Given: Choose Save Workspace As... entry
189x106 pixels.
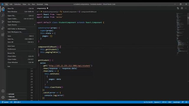Looking at the screenshot, I should 21,32.
